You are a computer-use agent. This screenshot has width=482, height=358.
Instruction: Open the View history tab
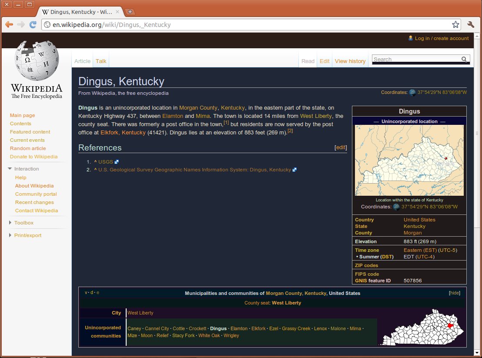point(350,61)
